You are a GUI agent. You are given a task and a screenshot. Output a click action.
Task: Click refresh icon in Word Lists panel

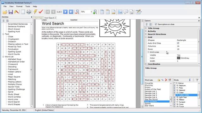[x=163, y=80]
